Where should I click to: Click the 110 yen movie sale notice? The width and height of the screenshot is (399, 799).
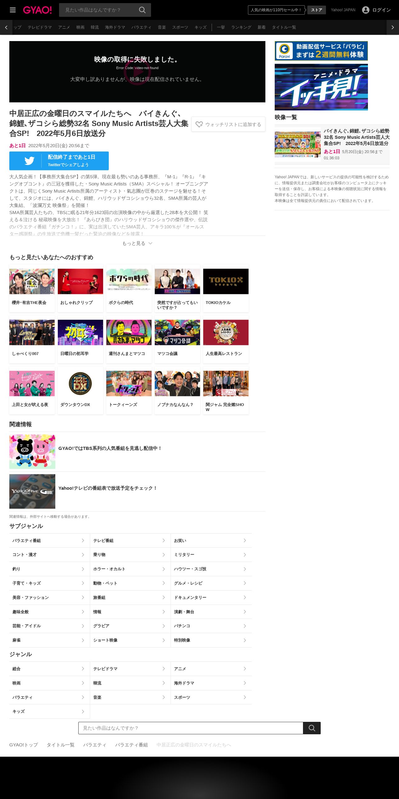click(x=276, y=10)
